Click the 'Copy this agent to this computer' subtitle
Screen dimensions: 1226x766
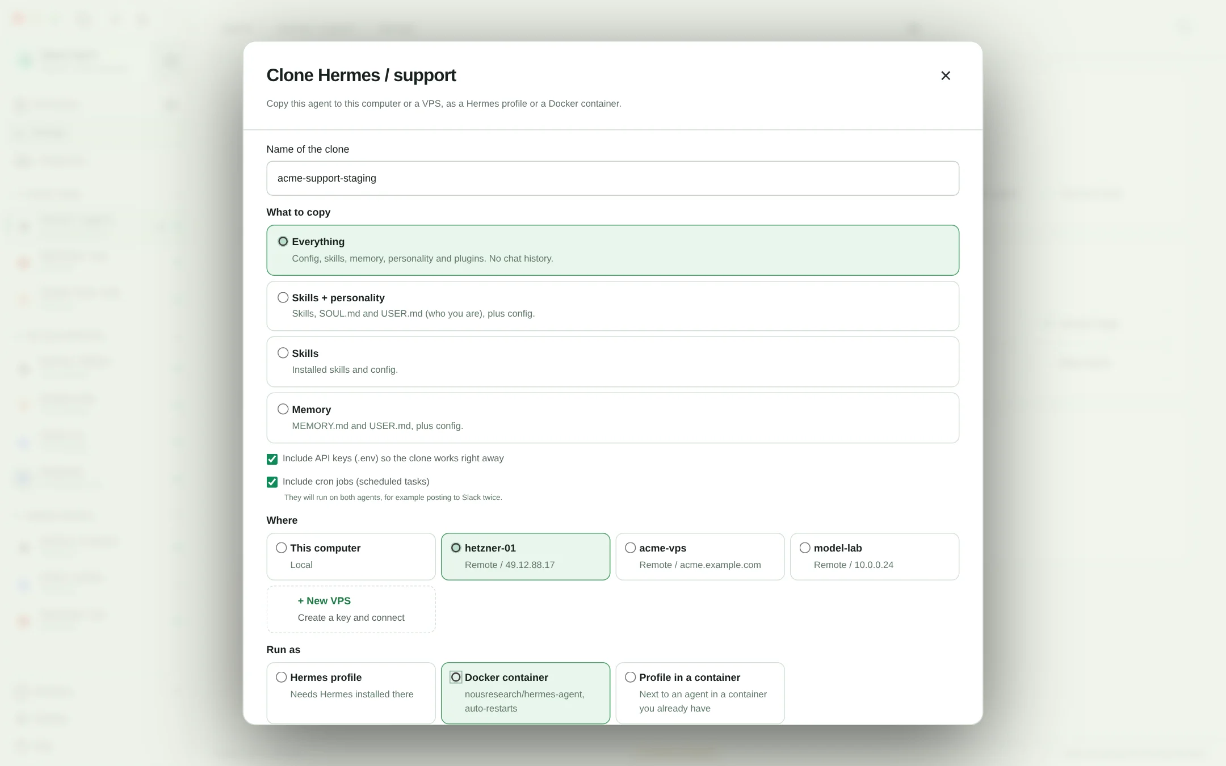click(443, 104)
